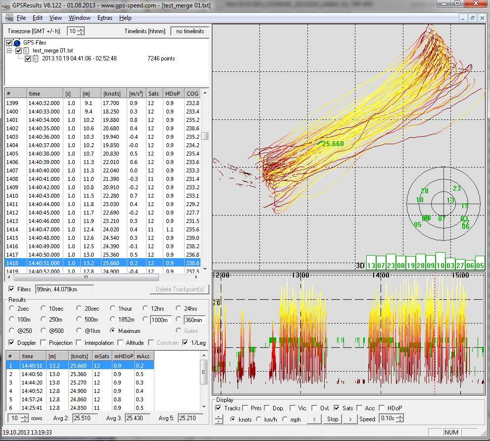Increase the Timezone GMT spinner value

(81, 29)
